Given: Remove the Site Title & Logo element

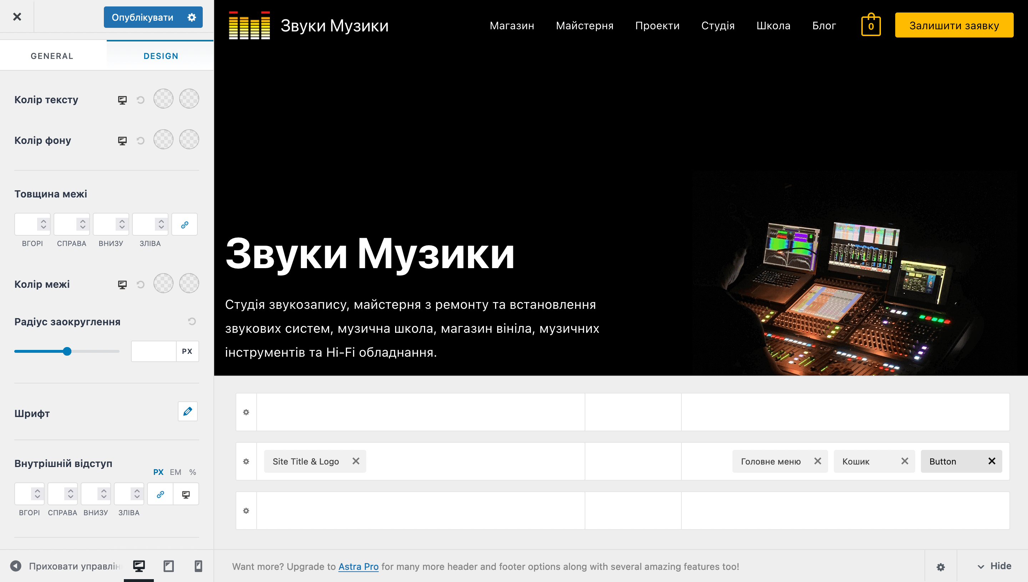Looking at the screenshot, I should tap(356, 461).
